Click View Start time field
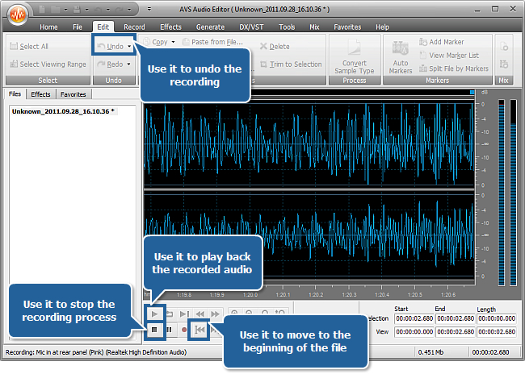Viewport: 525px width, 374px height. [414, 332]
